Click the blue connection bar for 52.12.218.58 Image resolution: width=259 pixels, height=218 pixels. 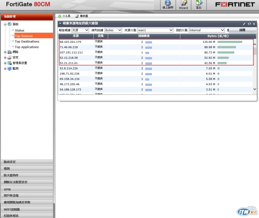coord(149,58)
